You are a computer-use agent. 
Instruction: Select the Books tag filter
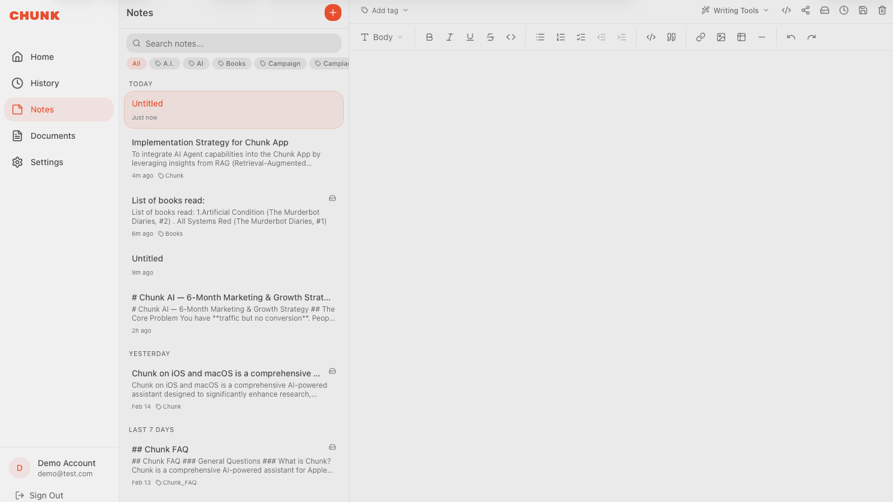231,63
